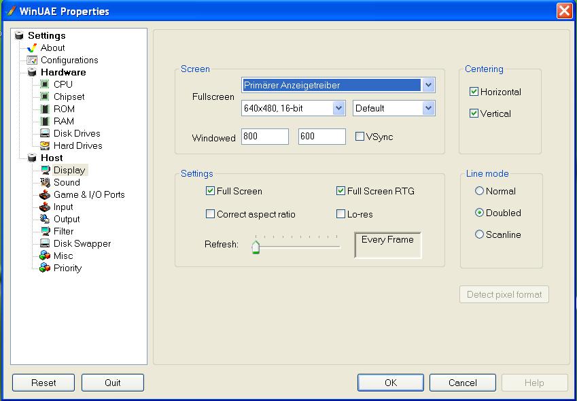The height and width of the screenshot is (401, 577).
Task: Click the Output icon in tree
Action: point(45,219)
